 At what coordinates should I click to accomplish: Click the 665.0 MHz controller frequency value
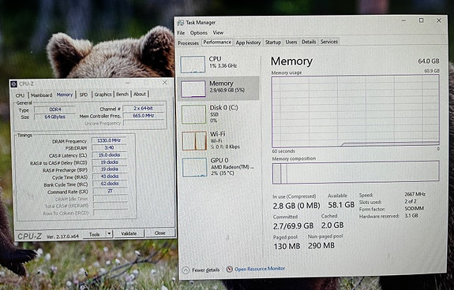tap(144, 116)
